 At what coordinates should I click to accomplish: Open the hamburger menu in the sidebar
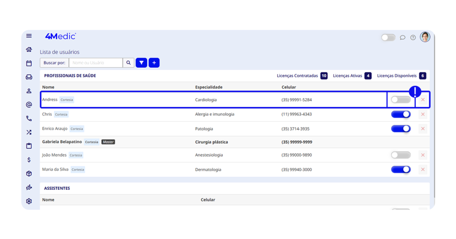(x=29, y=36)
